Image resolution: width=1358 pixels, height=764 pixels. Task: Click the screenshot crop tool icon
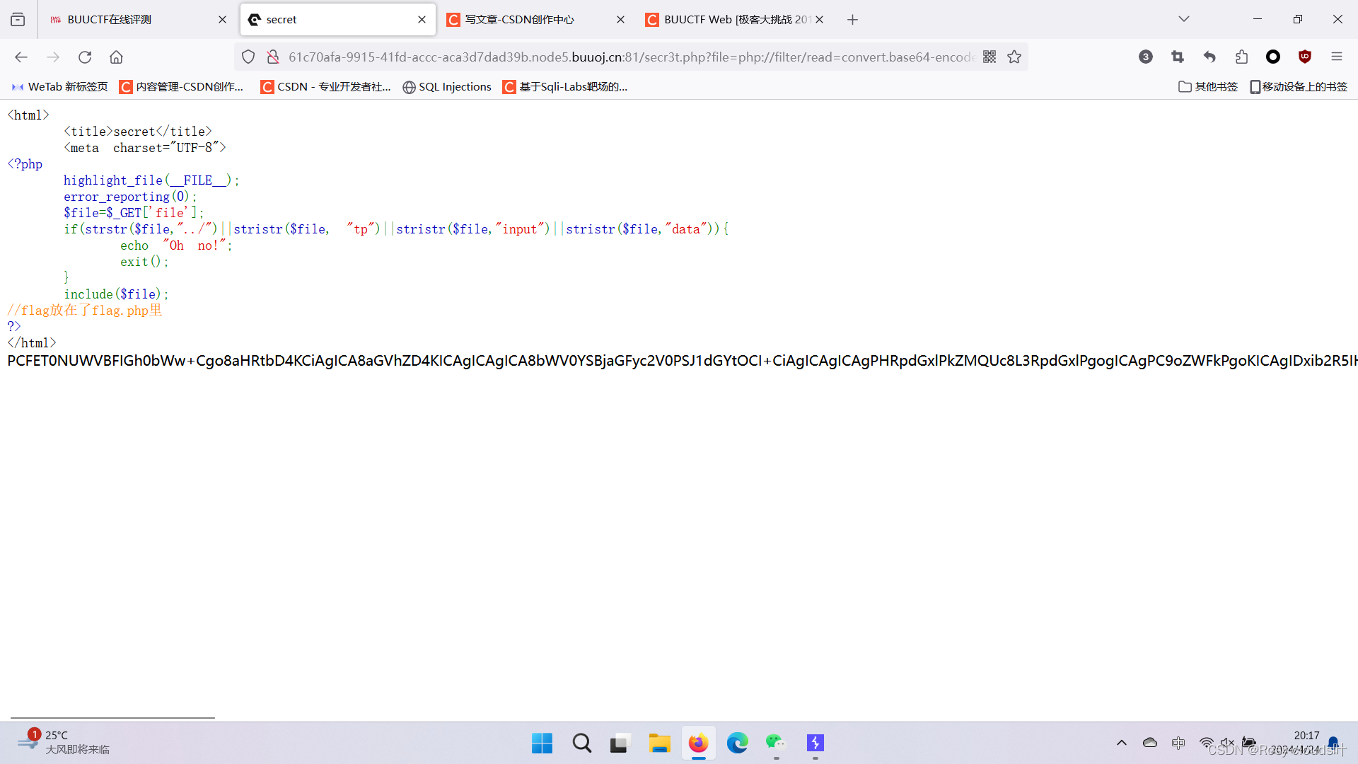coord(1178,57)
